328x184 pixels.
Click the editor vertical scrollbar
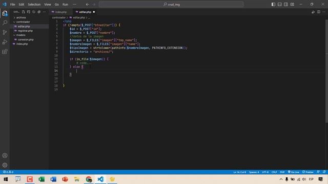(326, 71)
